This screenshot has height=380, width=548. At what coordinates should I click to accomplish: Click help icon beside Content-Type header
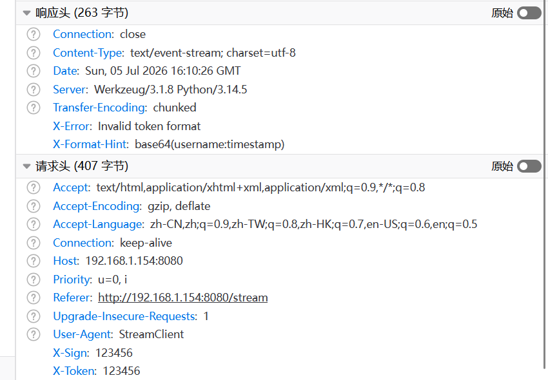pos(34,53)
